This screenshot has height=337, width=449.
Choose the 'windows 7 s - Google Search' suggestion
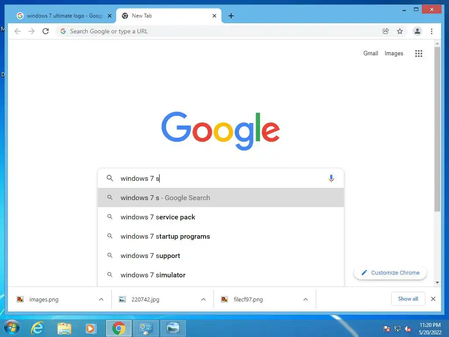tap(221, 198)
